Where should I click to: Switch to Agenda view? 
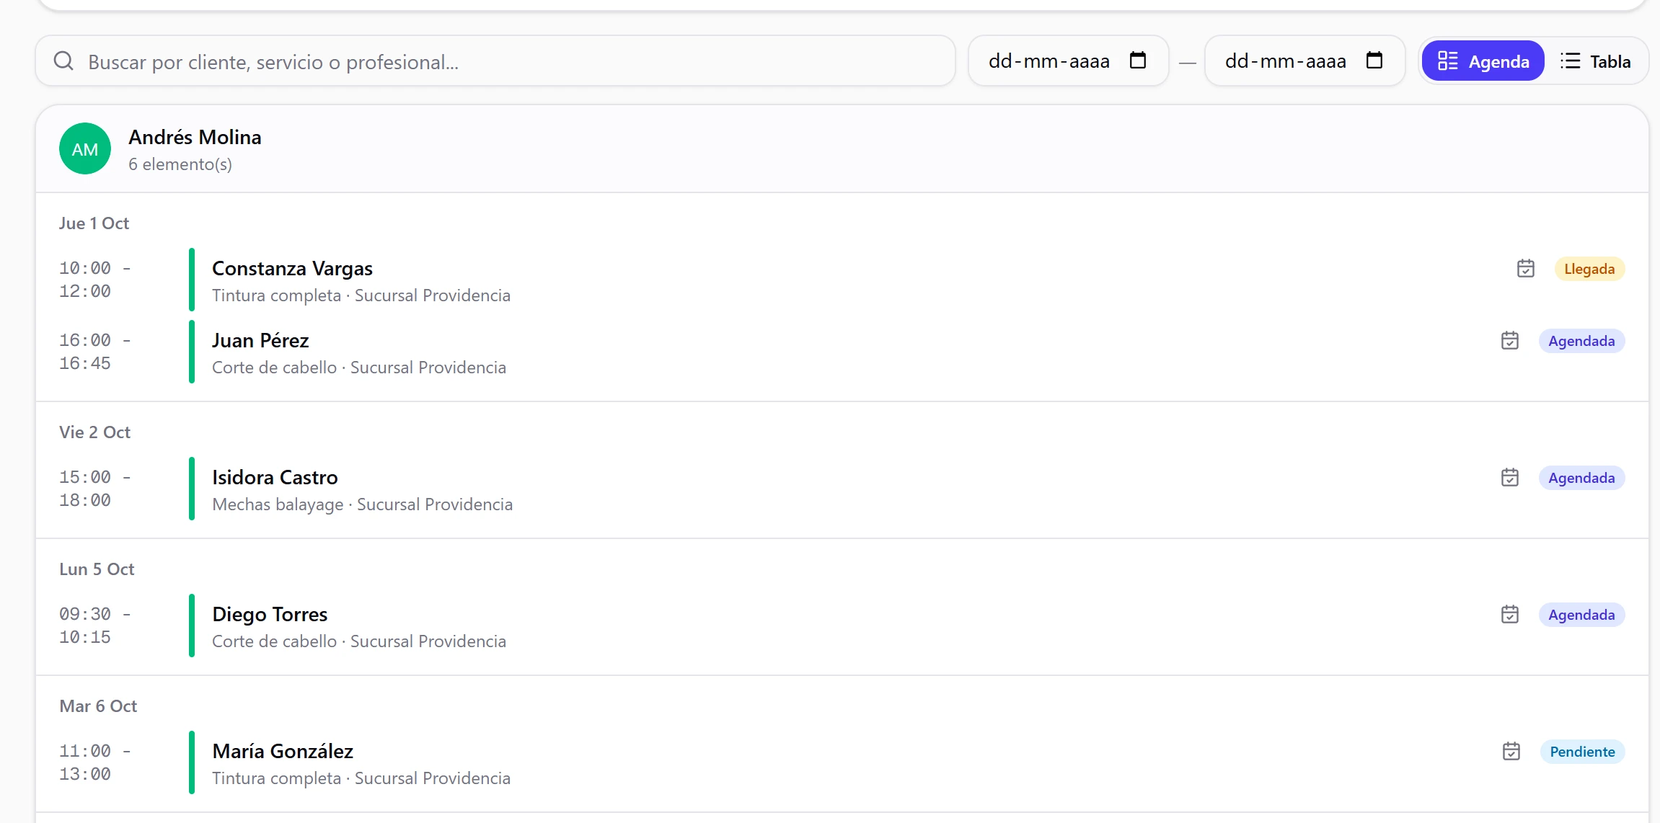click(x=1483, y=61)
